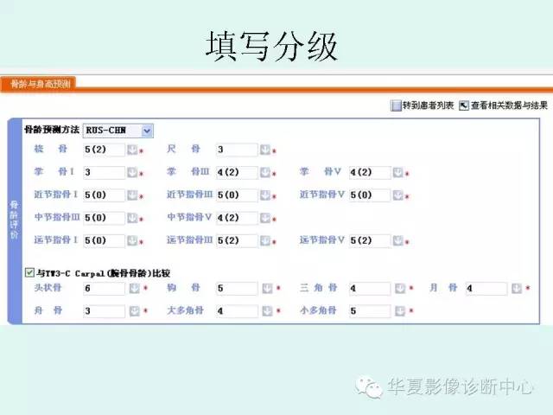Click the 近节指骨III input field
Image resolution: width=553 pixels, height=415 pixels.
(237, 195)
